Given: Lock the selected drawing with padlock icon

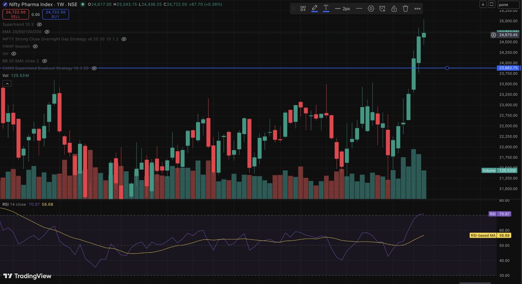Looking at the screenshot, I should point(394,8).
